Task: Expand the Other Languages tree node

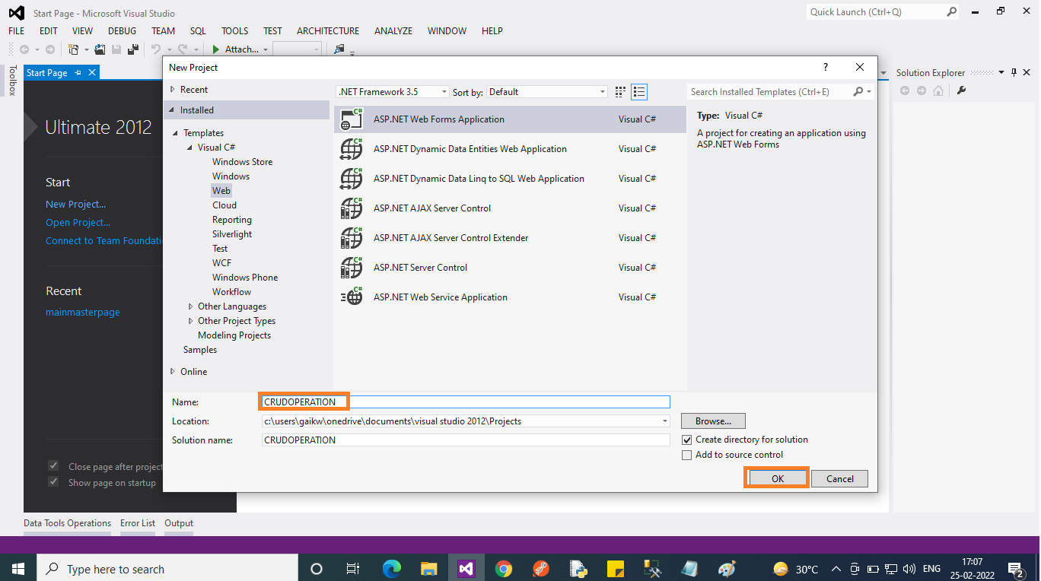Action: pos(190,306)
